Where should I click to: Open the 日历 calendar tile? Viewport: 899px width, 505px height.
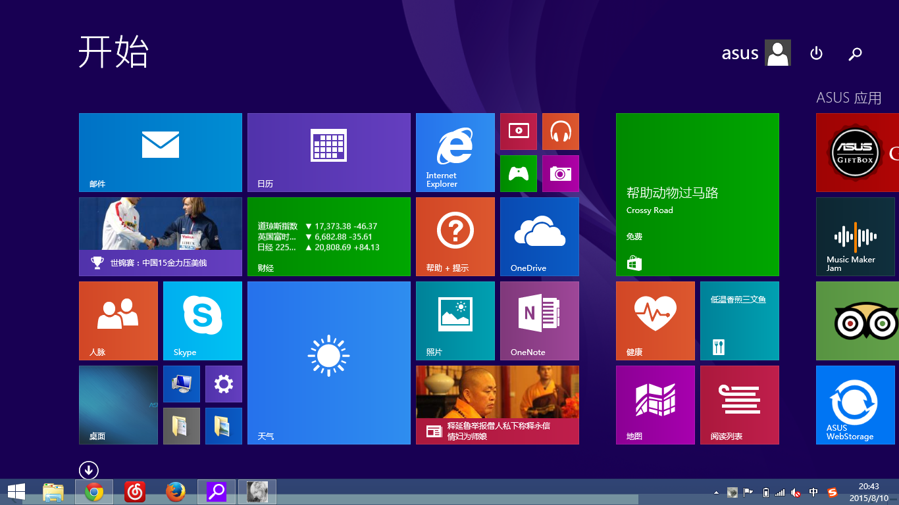click(329, 153)
